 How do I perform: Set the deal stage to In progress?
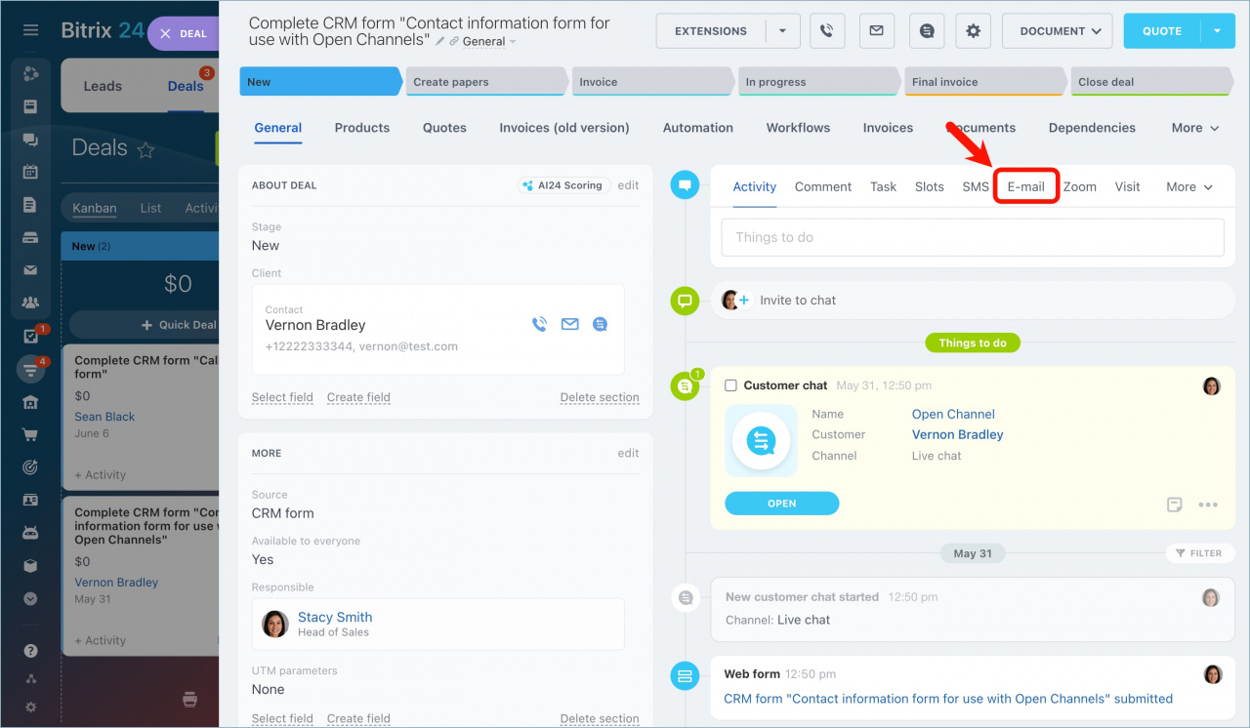(817, 82)
